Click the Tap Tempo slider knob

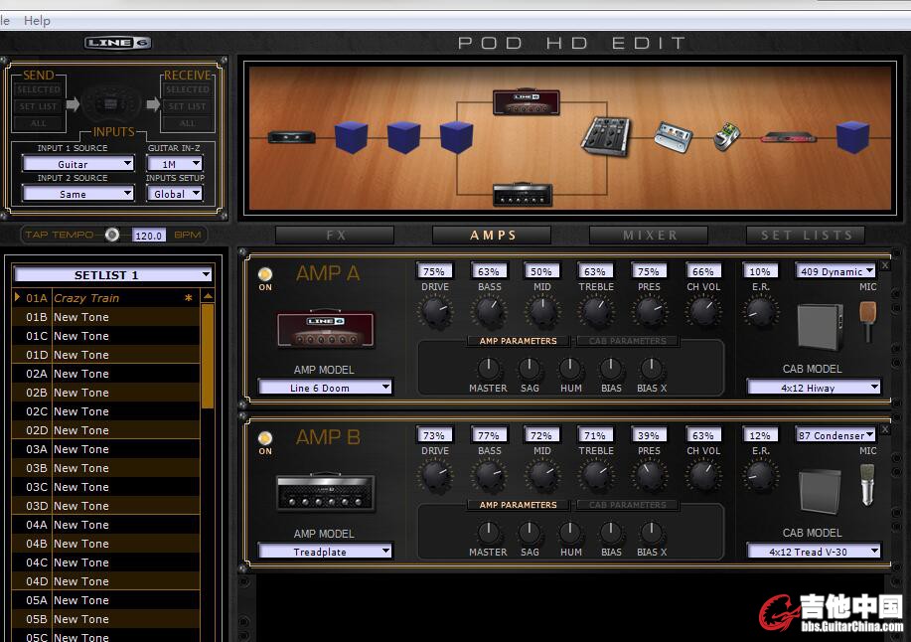tap(112, 235)
